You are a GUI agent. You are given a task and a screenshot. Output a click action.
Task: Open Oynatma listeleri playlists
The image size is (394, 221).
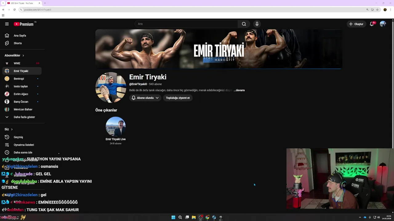(22, 145)
